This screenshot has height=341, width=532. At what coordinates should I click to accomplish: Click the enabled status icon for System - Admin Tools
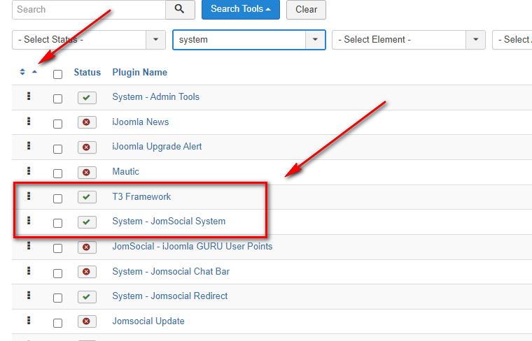(x=87, y=98)
